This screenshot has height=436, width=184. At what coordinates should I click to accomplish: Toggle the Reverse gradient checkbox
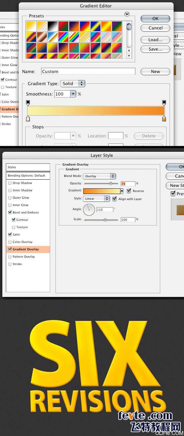tap(129, 191)
